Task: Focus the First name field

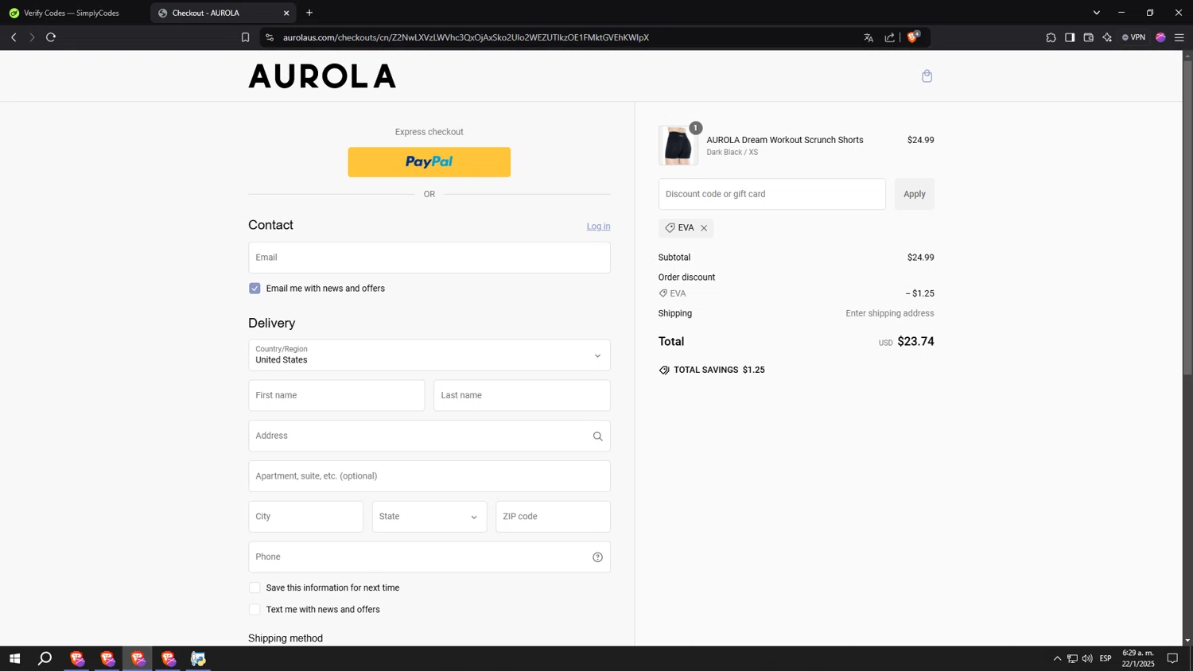Action: 336,395
